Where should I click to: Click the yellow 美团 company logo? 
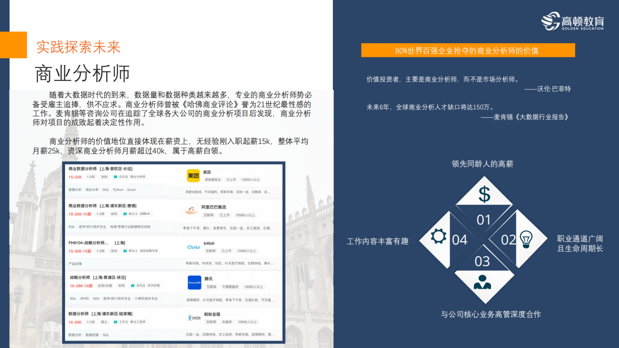tap(193, 176)
